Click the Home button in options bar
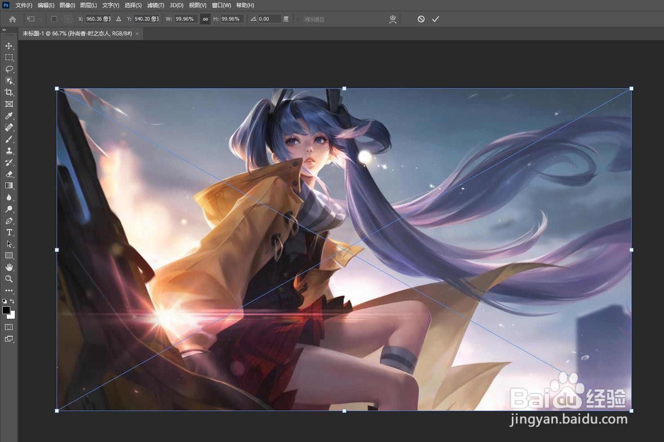The height and width of the screenshot is (442, 664). [13, 19]
